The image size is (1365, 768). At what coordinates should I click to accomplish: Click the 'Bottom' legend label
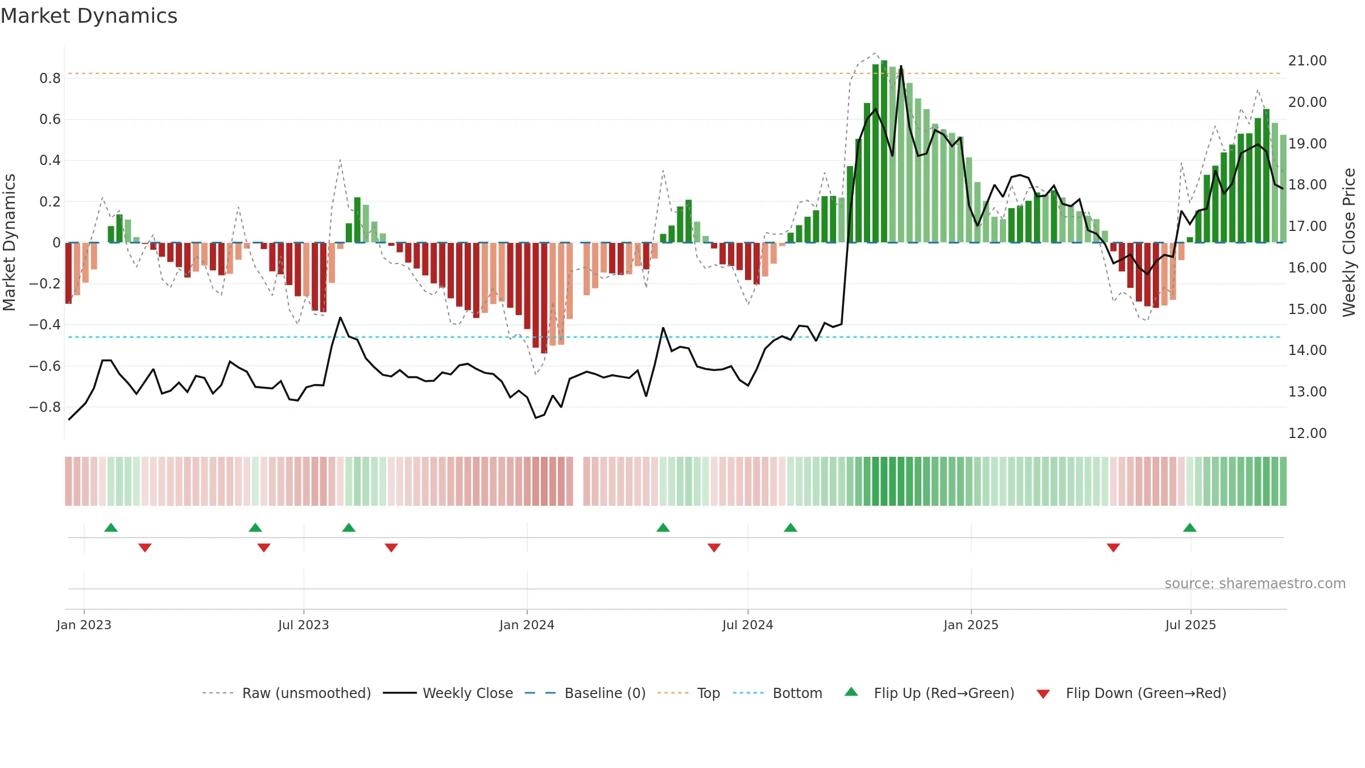pos(797,693)
